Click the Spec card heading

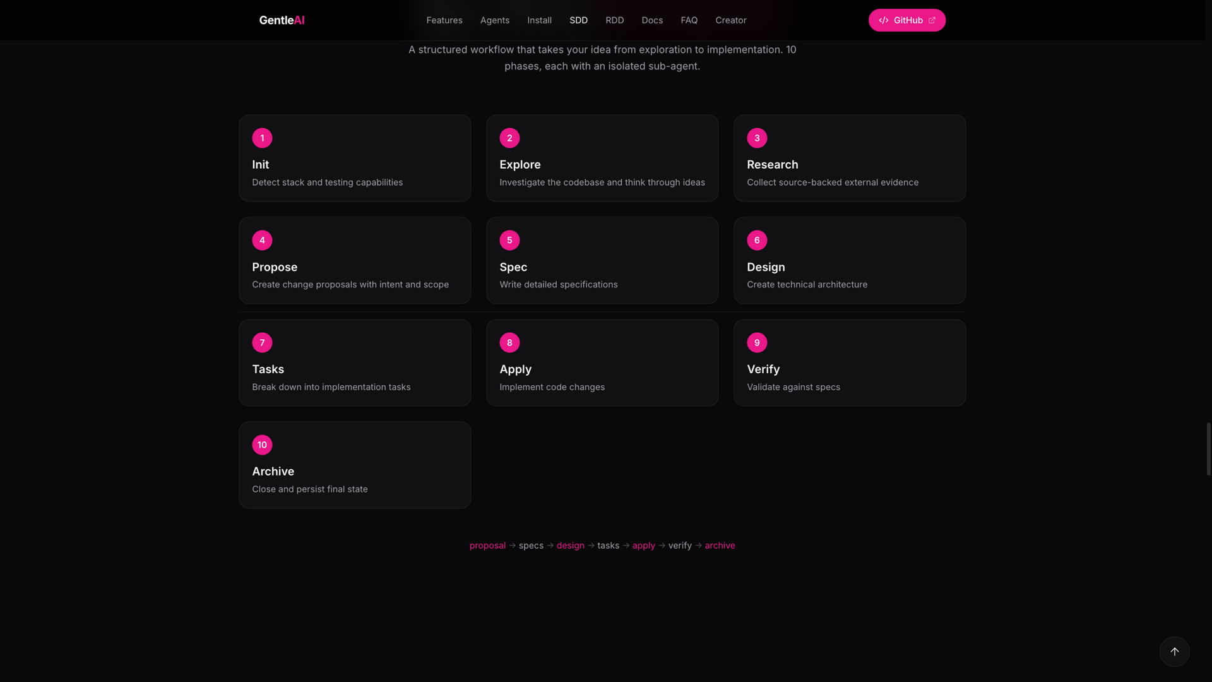[x=513, y=267]
